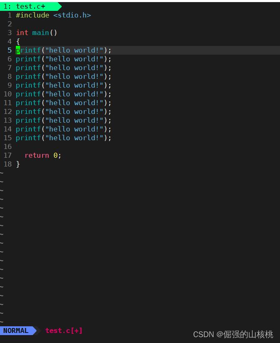Click the opening brace on line 4

tap(18, 41)
